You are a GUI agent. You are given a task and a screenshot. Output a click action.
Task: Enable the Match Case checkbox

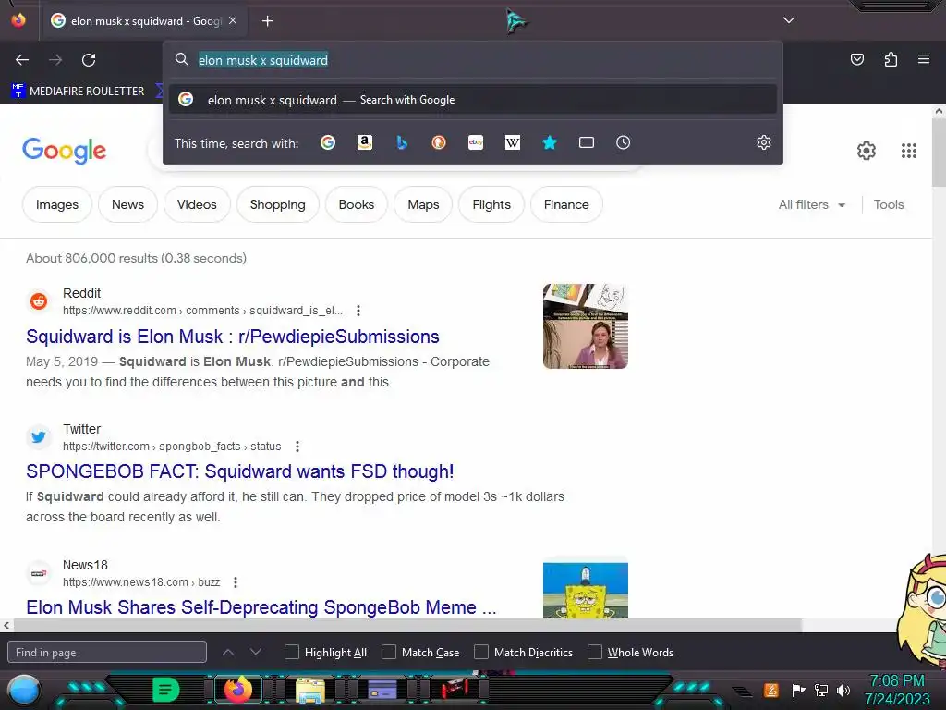[389, 652]
